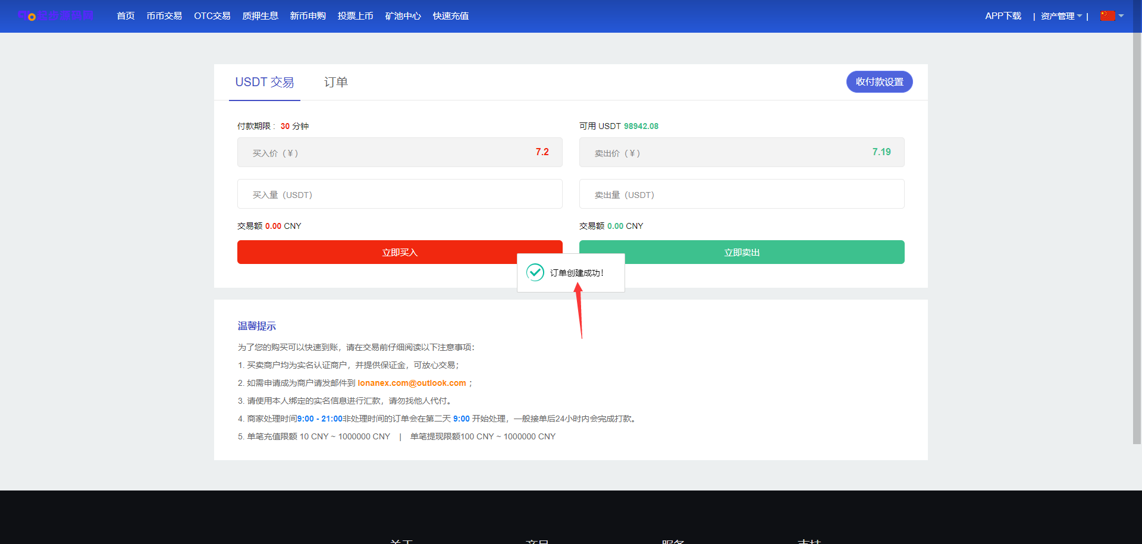Switch to the 订单 tab
The width and height of the screenshot is (1142, 544).
coord(335,82)
